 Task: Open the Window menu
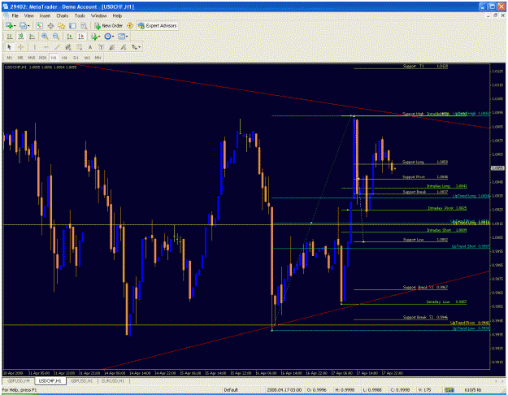click(98, 15)
